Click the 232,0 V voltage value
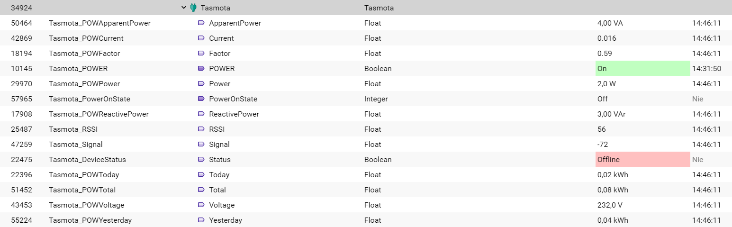Image resolution: width=732 pixels, height=227 pixels. (609, 205)
